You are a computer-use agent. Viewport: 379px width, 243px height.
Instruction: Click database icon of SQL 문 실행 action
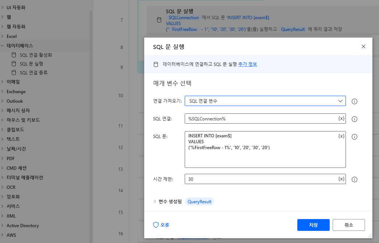coord(14,64)
